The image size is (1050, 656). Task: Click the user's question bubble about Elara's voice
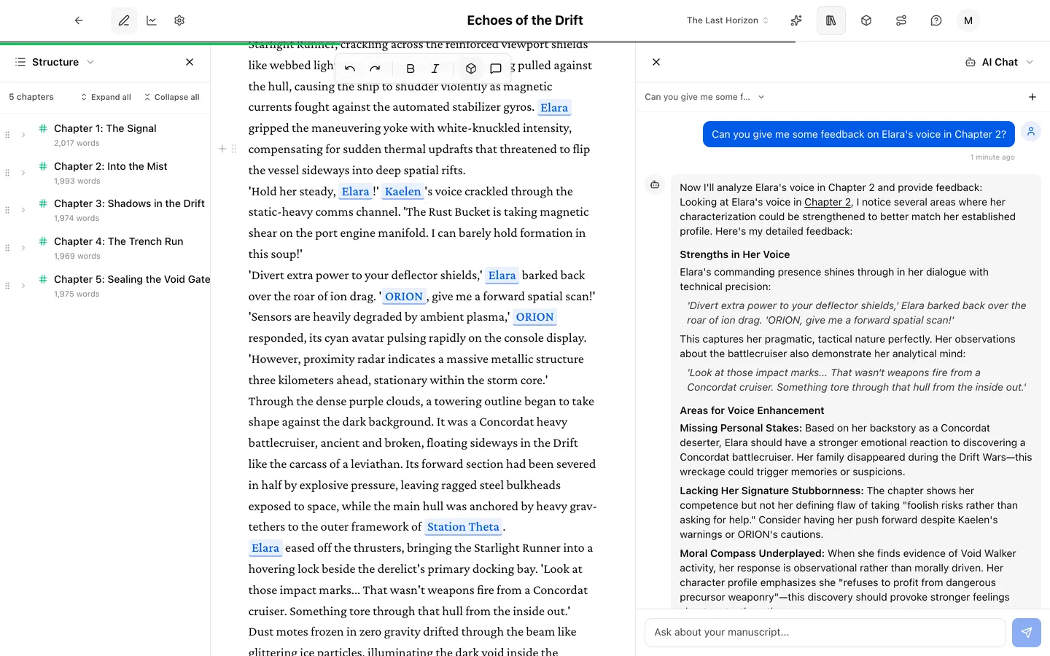pyautogui.click(x=859, y=134)
